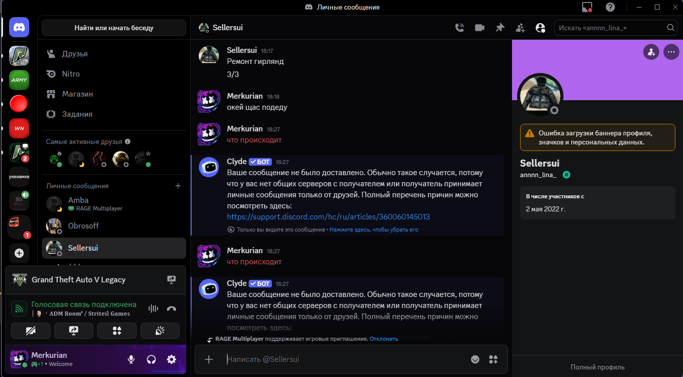Disconnect from the voice channel

[x=172, y=309]
